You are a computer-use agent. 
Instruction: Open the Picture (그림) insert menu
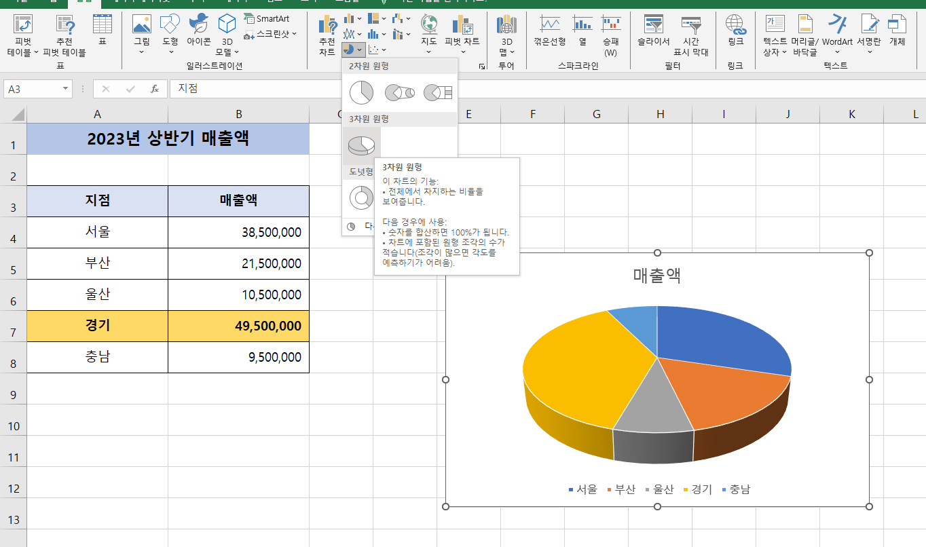pos(142,35)
